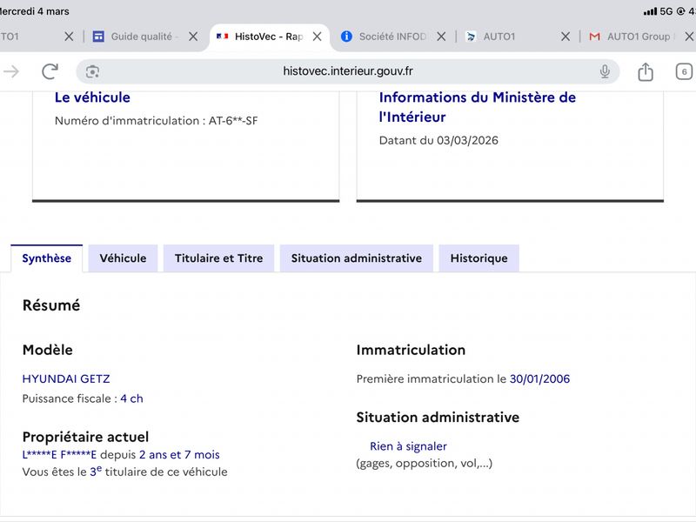The height and width of the screenshot is (522, 696).
Task: Open the Titulaire et Titre tab
Action: pos(219,258)
